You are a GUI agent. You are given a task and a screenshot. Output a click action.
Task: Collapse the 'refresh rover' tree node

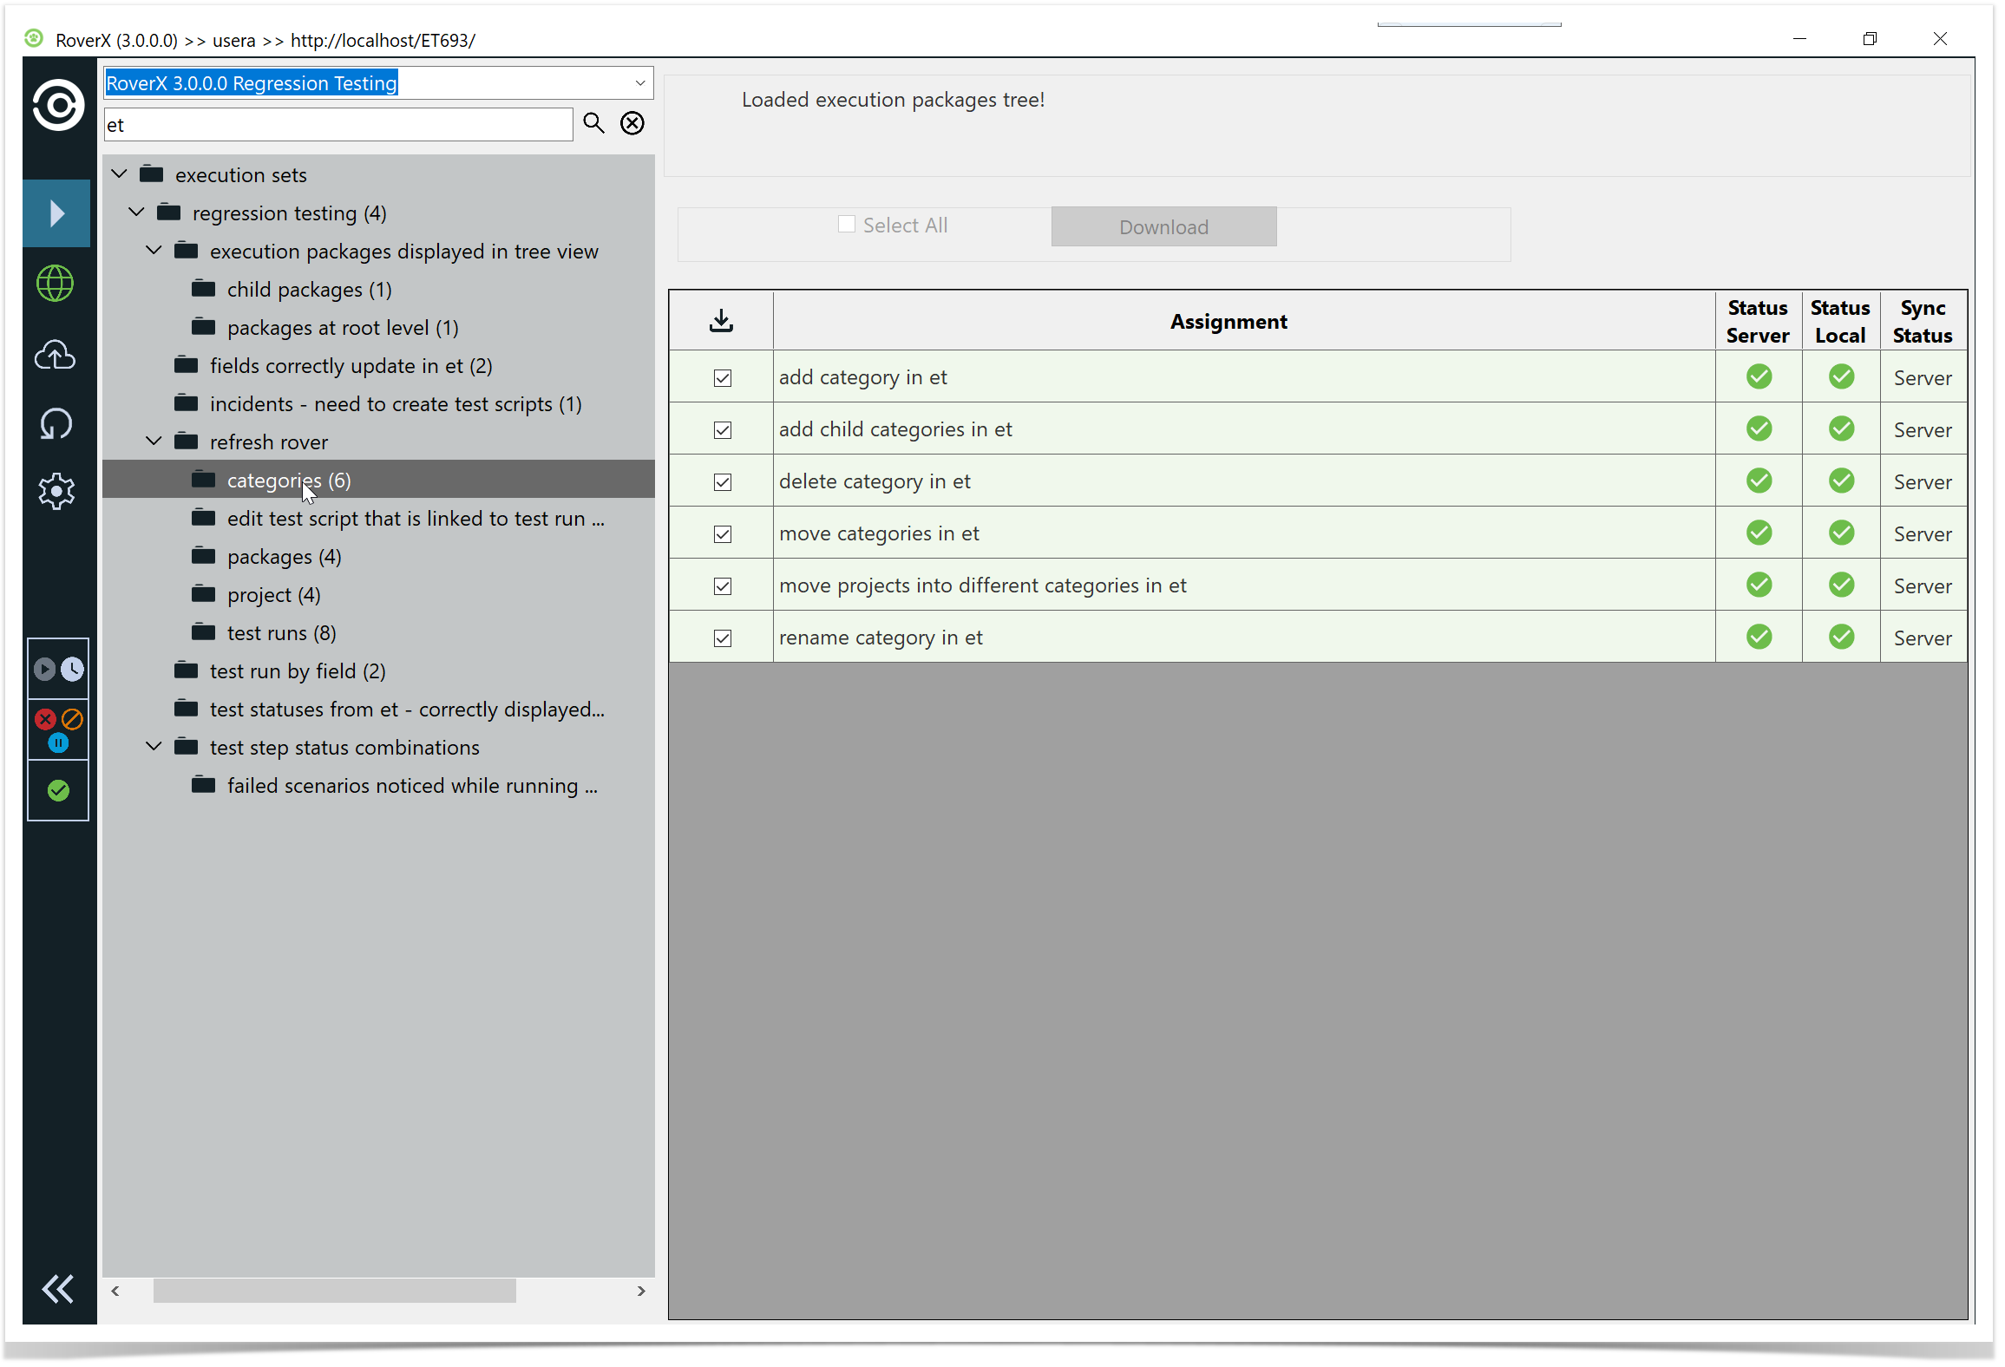[154, 441]
